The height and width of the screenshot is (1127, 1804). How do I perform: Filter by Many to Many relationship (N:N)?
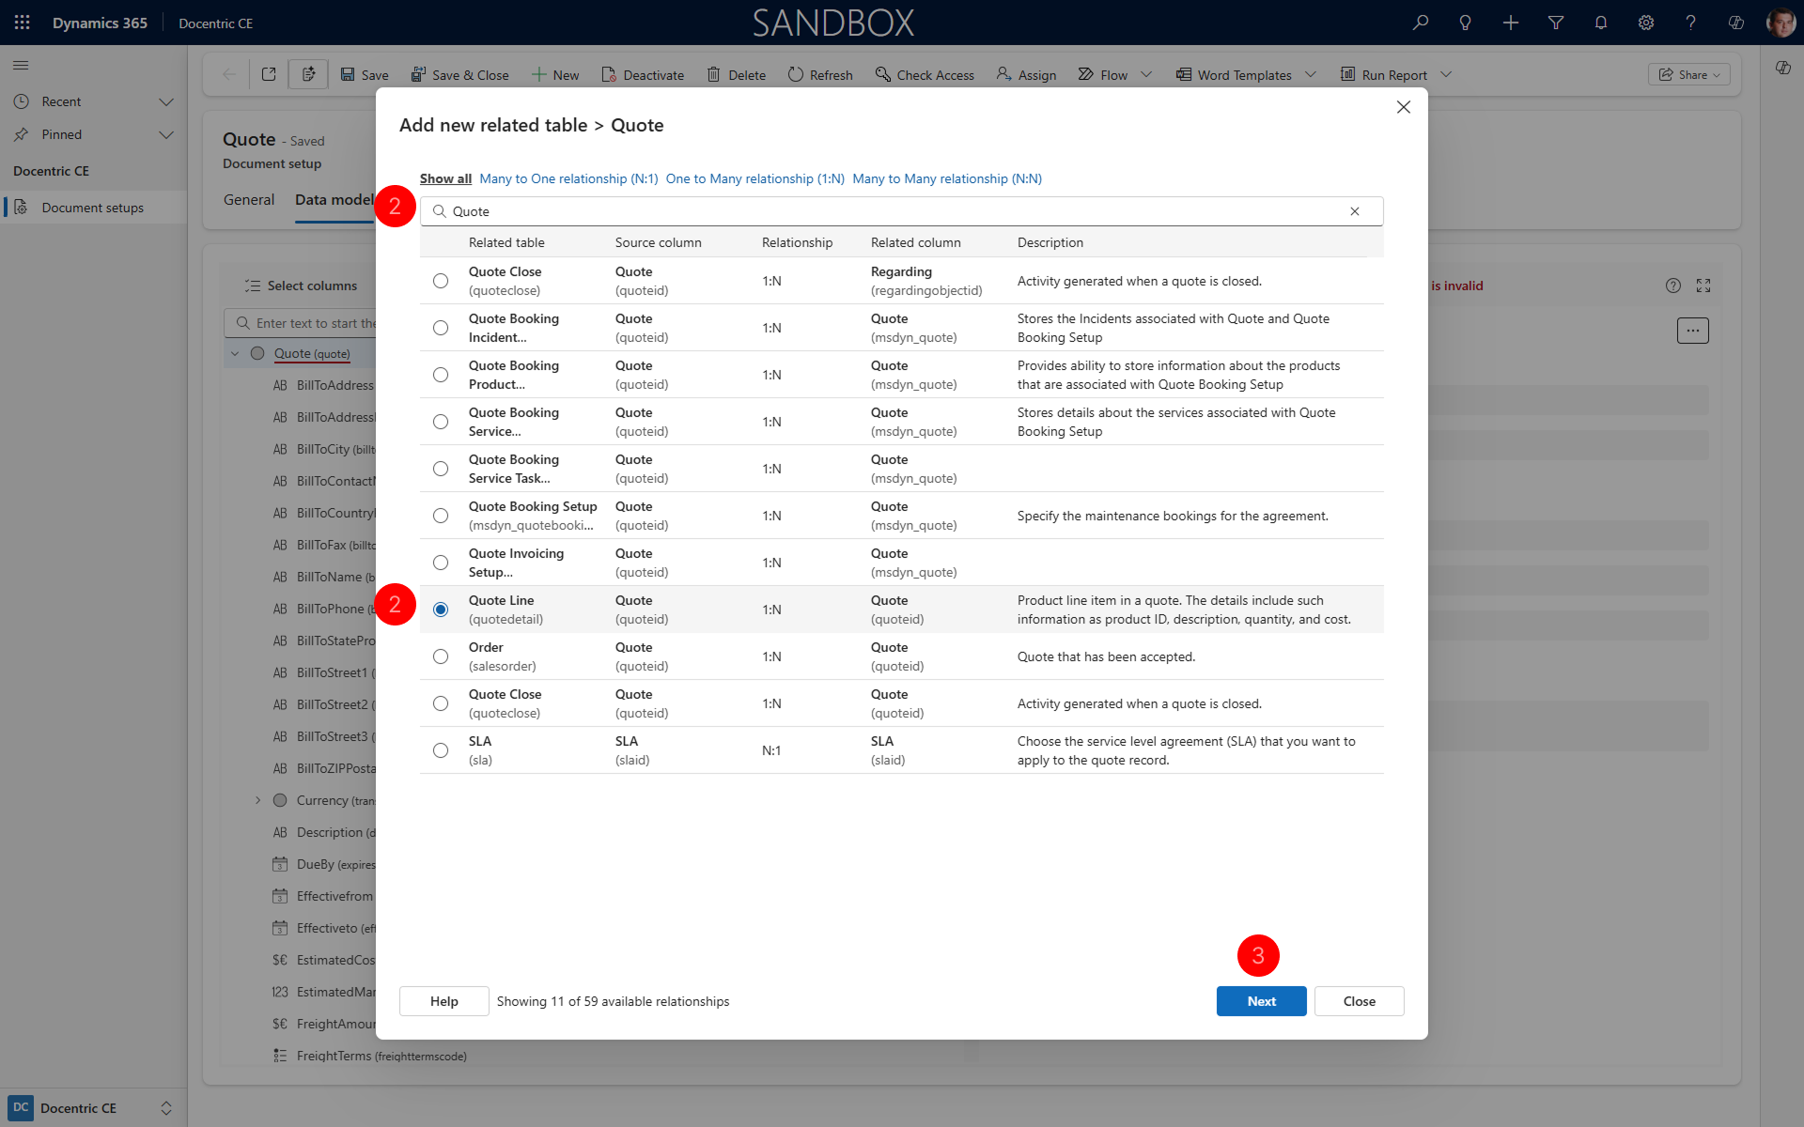tap(947, 178)
